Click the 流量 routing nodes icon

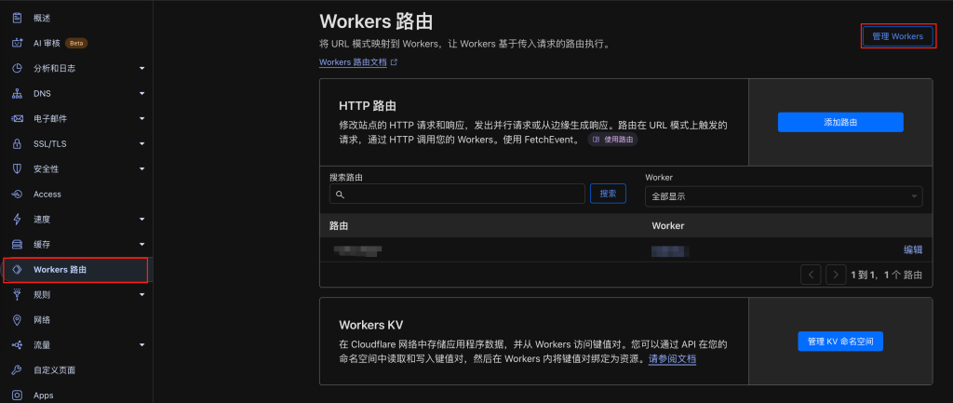coord(17,345)
